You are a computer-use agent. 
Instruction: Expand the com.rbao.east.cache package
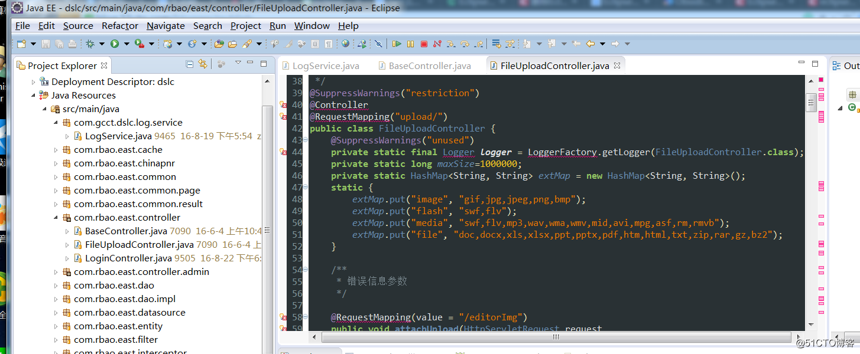coord(56,150)
